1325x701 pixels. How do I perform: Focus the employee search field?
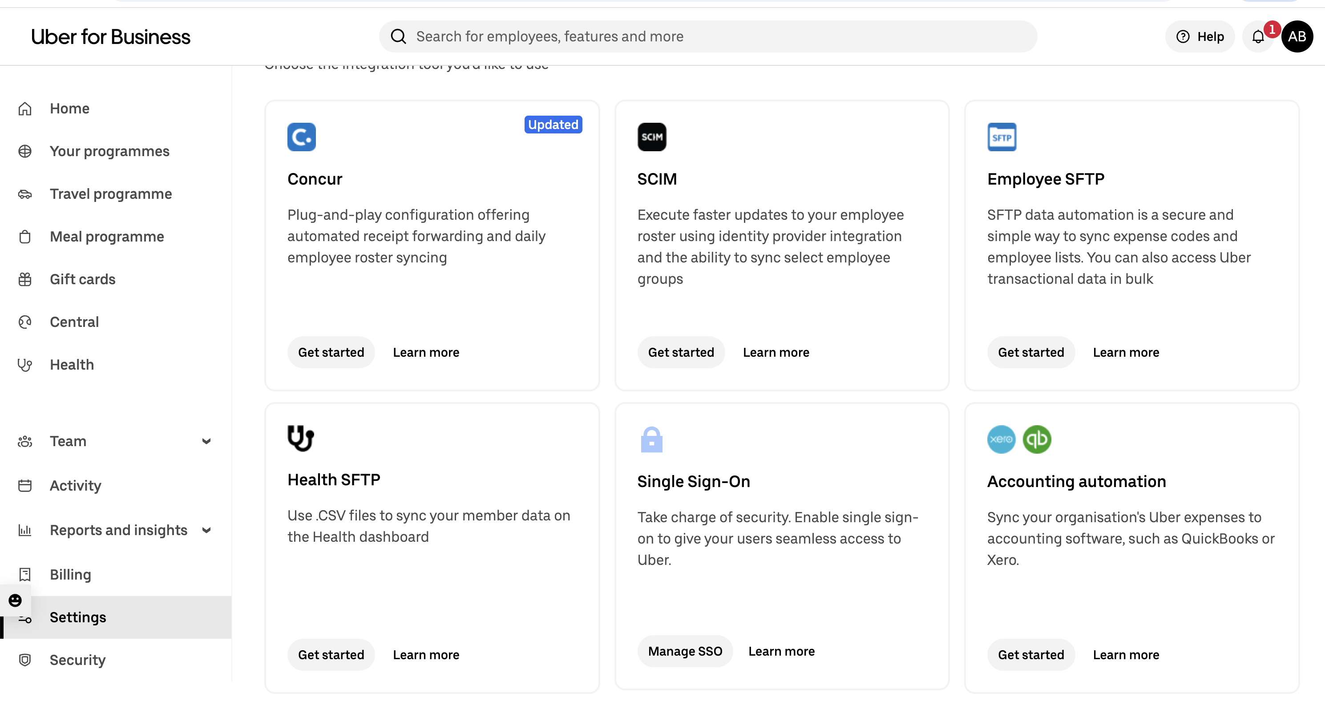click(x=708, y=36)
